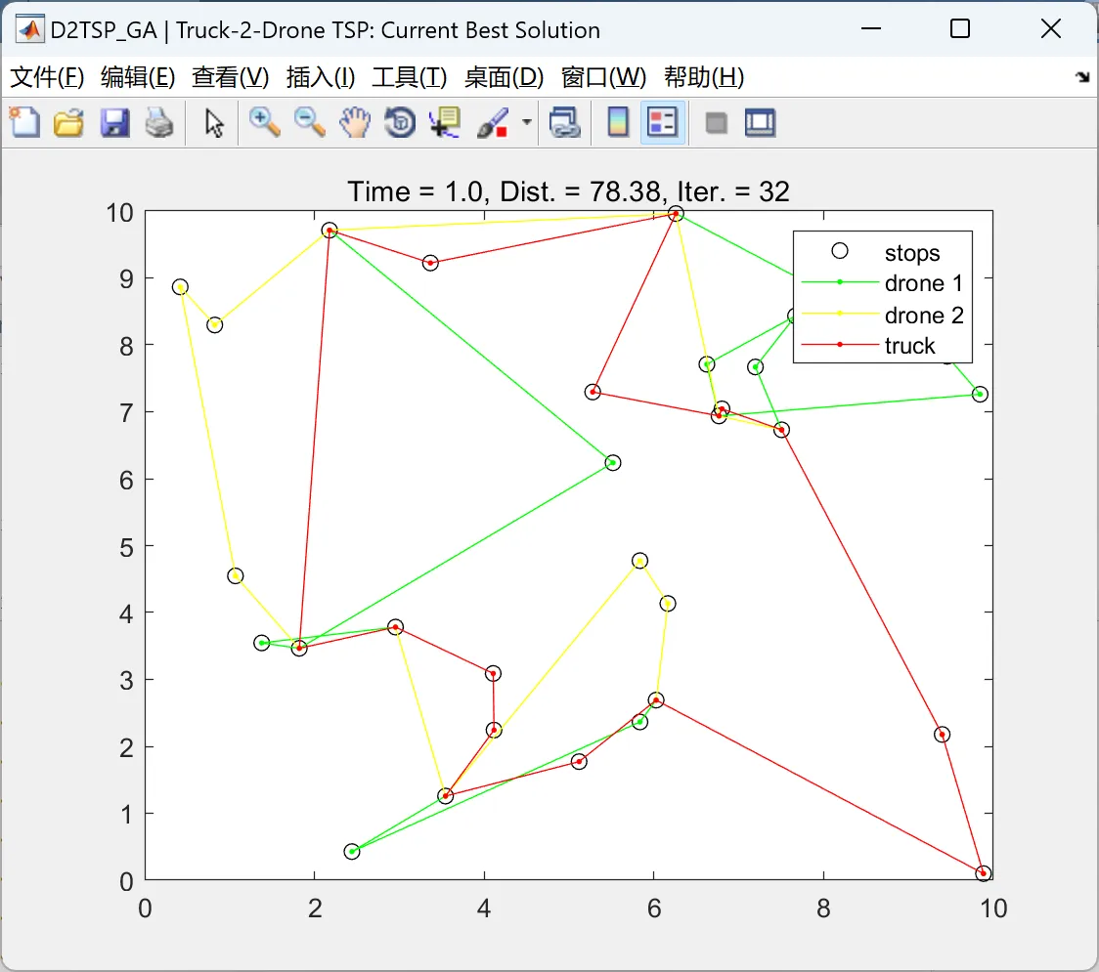Choose the Data Cursor tool
This screenshot has height=972, width=1099.
coord(444,122)
